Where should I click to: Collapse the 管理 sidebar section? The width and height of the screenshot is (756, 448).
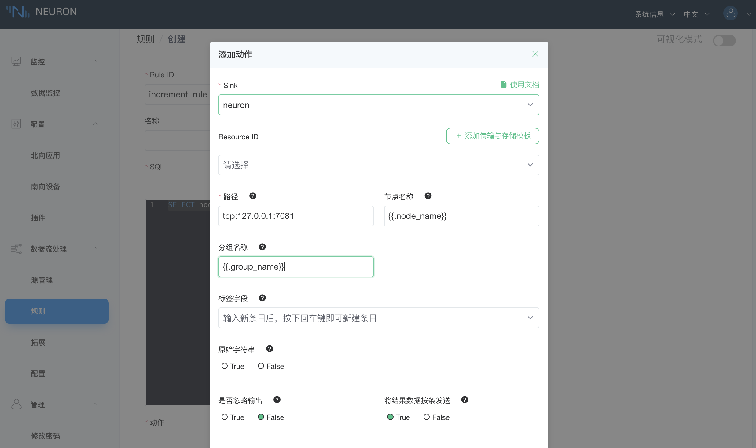tap(95, 404)
